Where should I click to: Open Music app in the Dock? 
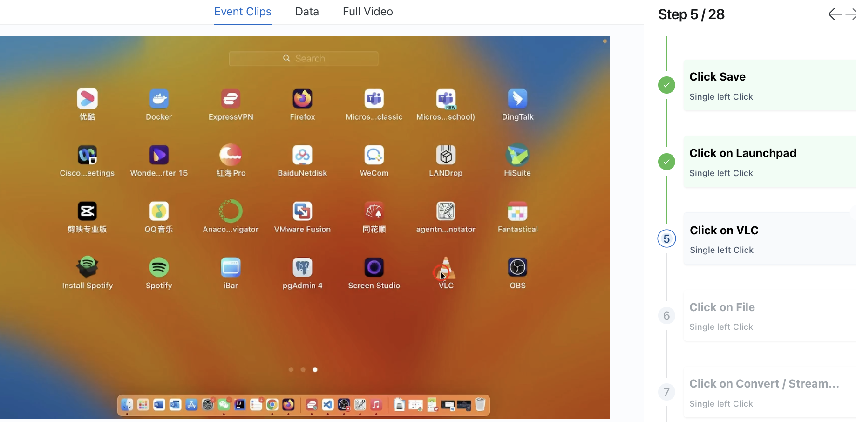[376, 404]
